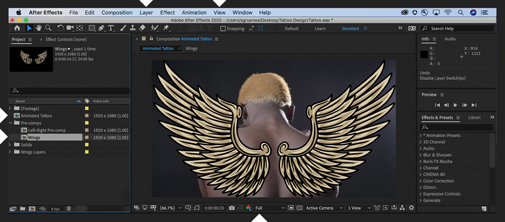Take a snapshot with the camera icon
The height and width of the screenshot is (222, 505).
232,208
